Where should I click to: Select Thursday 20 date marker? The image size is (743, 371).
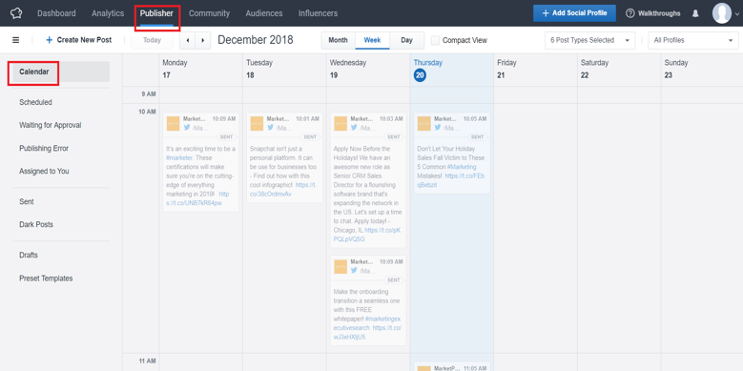click(x=420, y=74)
